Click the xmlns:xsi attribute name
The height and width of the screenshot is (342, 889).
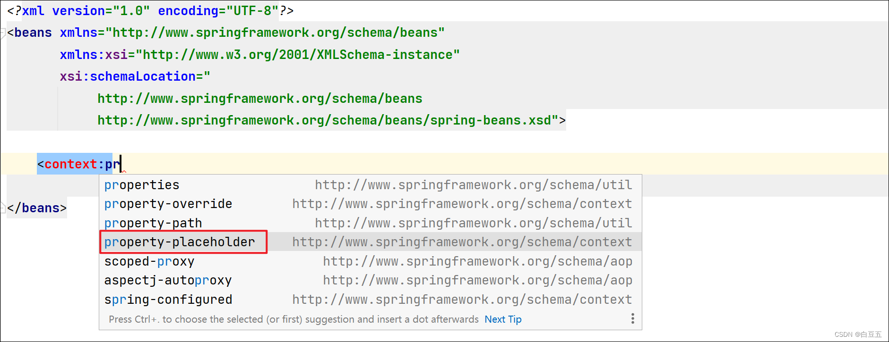click(94, 55)
